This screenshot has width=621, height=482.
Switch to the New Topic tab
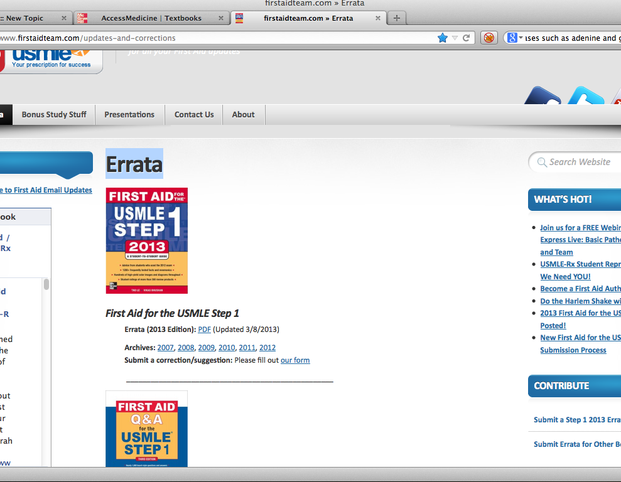(36, 18)
